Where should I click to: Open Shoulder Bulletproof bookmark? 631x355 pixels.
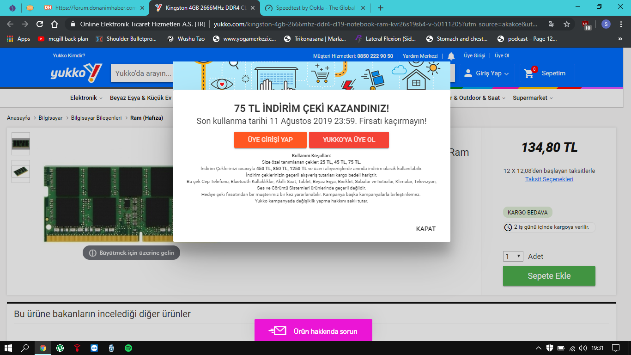(x=127, y=39)
